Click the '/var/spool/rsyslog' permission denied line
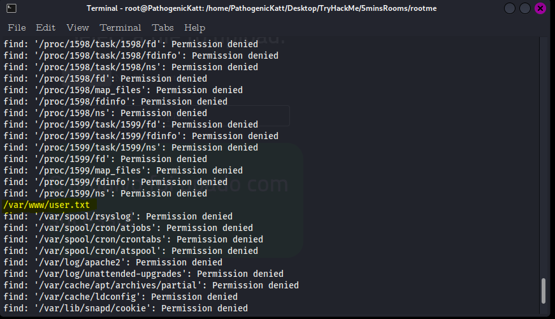Image resolution: width=555 pixels, height=319 pixels. 118,216
